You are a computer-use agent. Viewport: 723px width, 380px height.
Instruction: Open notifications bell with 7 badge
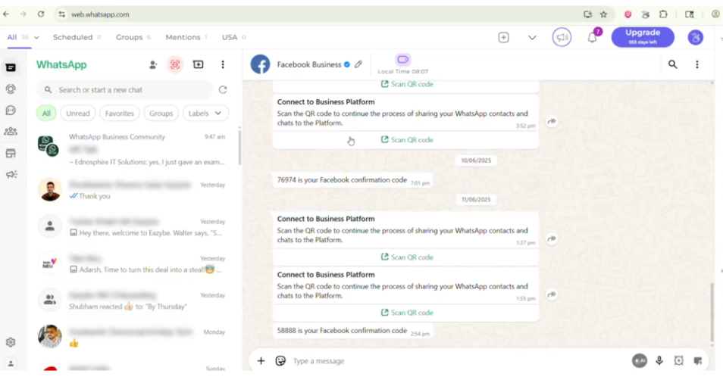coord(593,37)
